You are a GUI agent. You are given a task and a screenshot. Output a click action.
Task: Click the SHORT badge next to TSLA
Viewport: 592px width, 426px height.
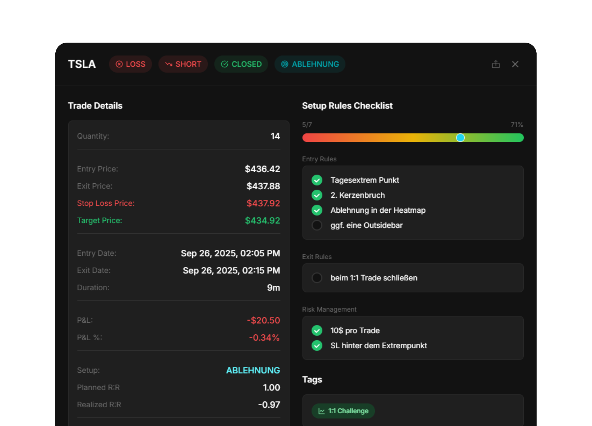click(183, 64)
